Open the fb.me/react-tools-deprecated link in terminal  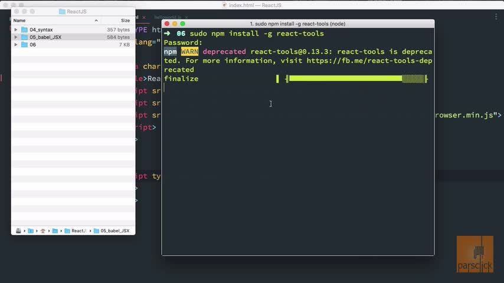369,61
